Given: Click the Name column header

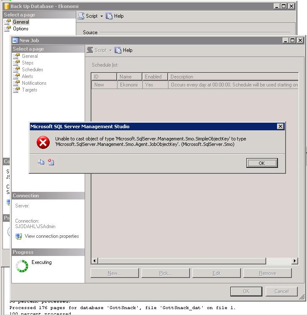Looking at the screenshot, I should [x=130, y=77].
